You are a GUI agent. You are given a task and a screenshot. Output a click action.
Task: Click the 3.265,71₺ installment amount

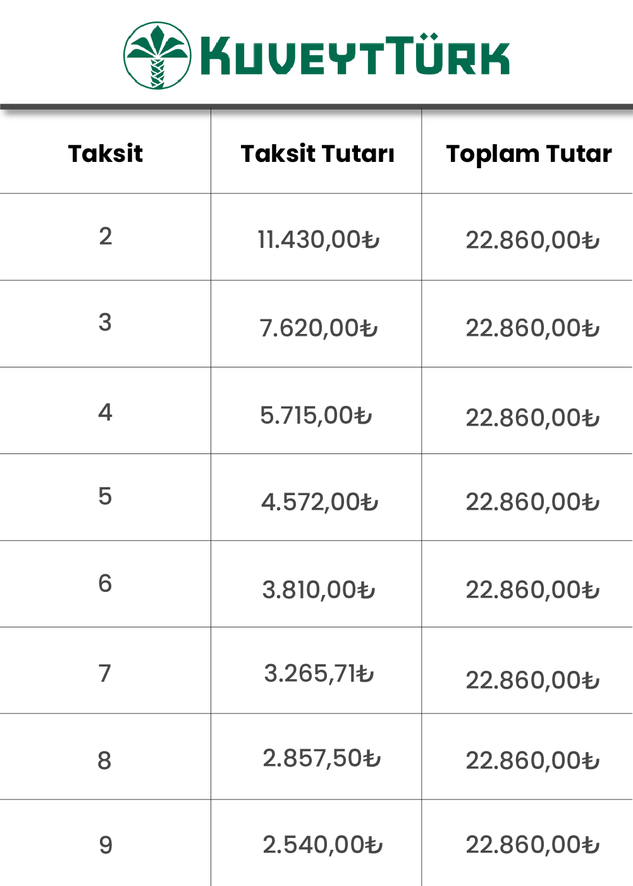point(319,674)
